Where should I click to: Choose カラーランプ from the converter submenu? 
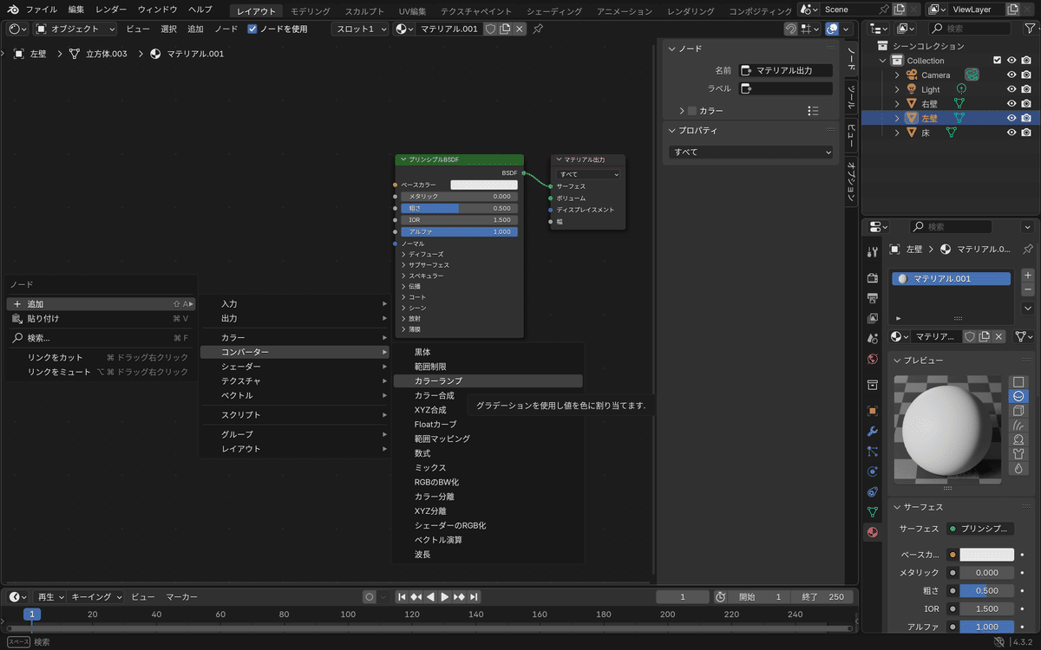coord(488,381)
